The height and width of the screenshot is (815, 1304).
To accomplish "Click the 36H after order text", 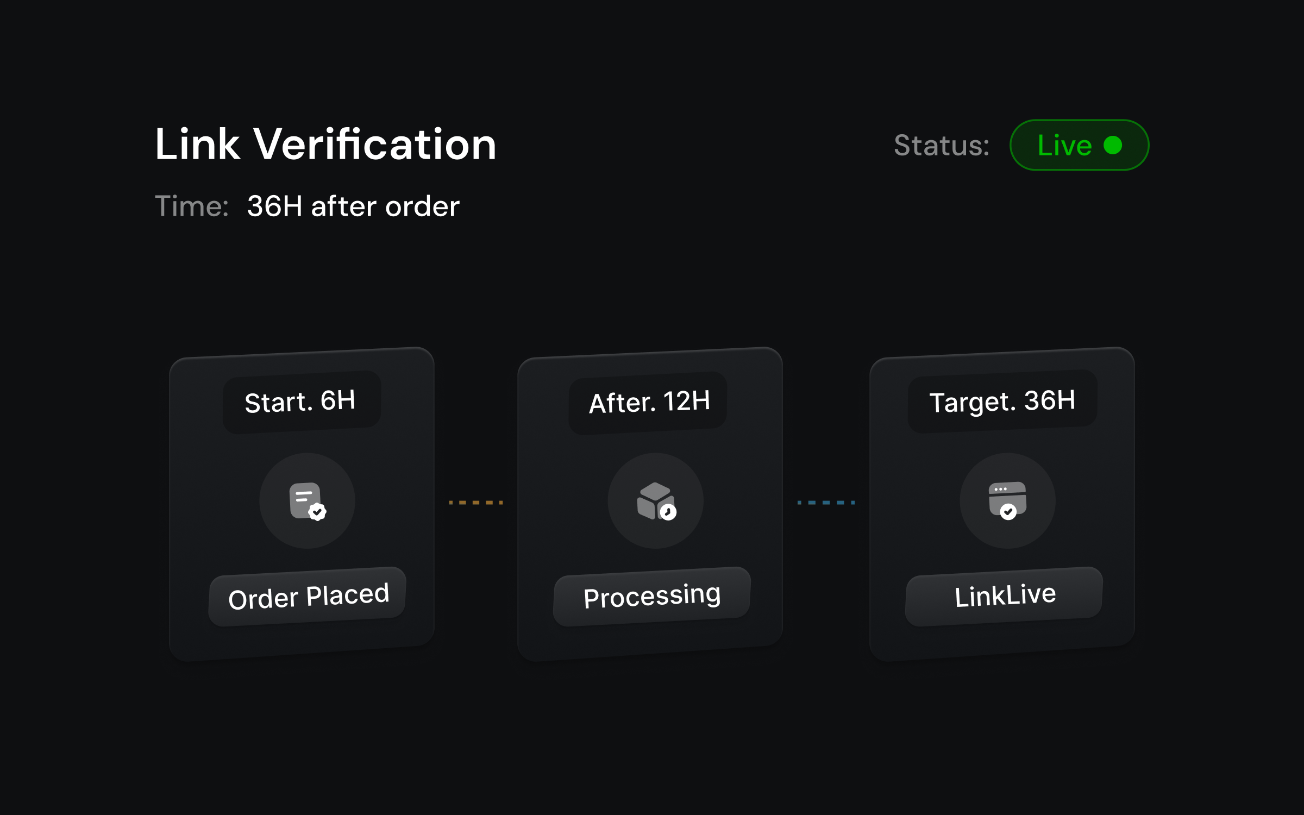I will pos(353,206).
